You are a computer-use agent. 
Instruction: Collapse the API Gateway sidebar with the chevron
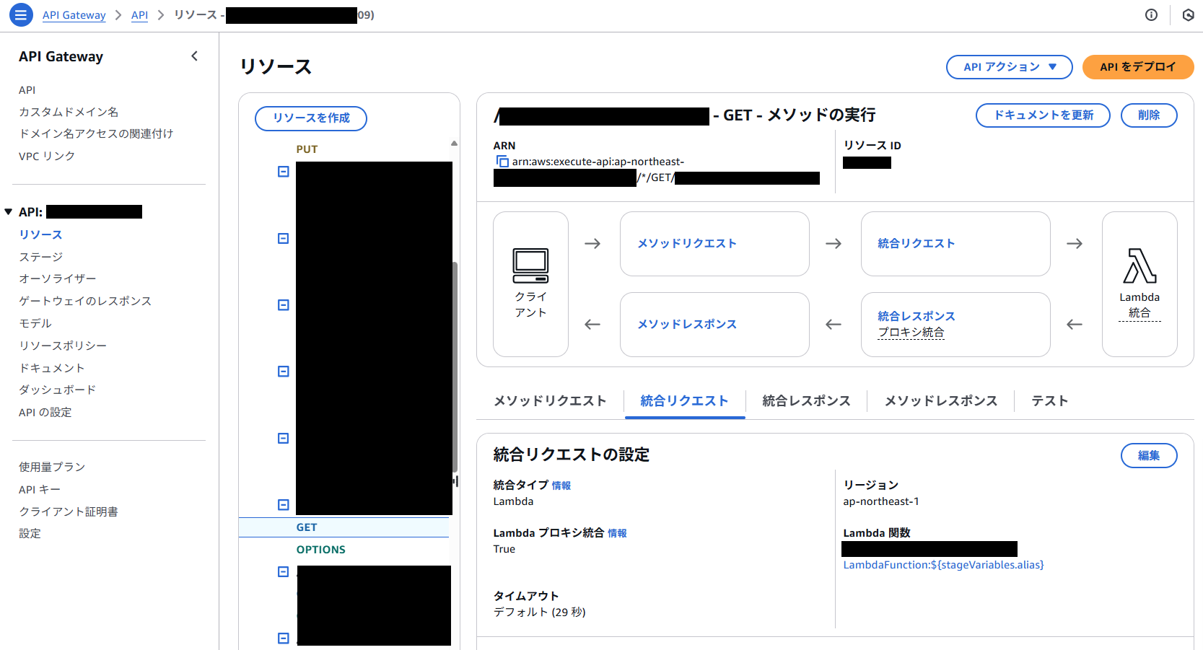(x=194, y=55)
